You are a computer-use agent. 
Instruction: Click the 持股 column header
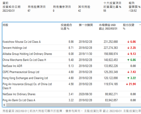coord(5,25)
